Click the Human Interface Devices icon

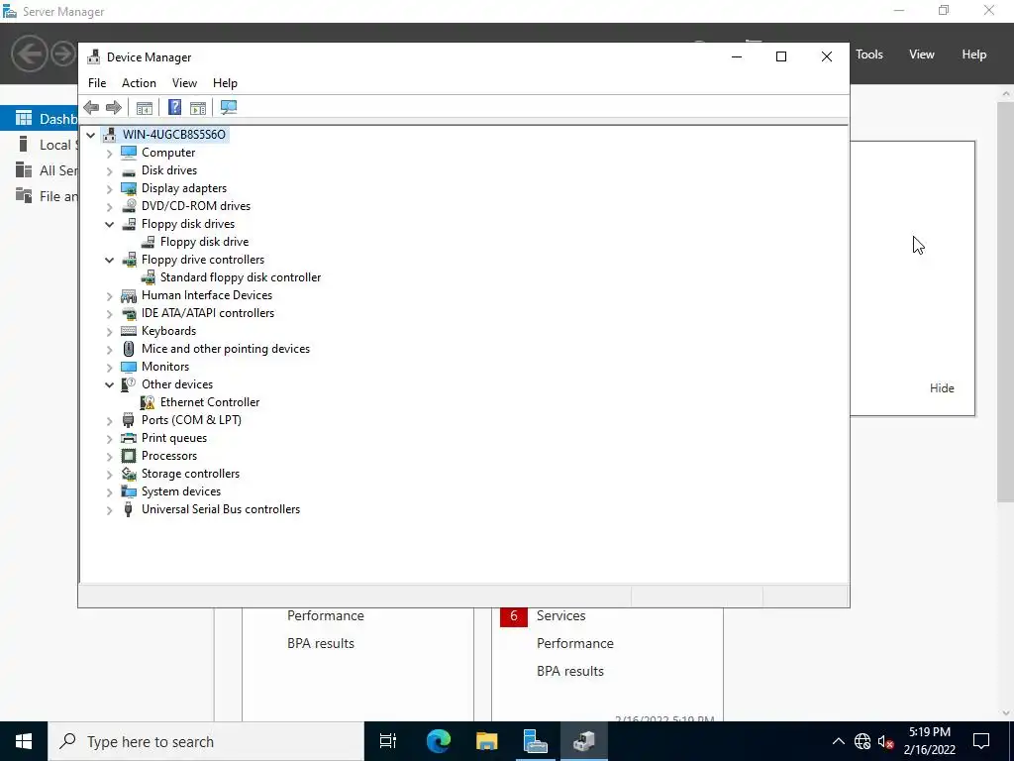coord(129,295)
